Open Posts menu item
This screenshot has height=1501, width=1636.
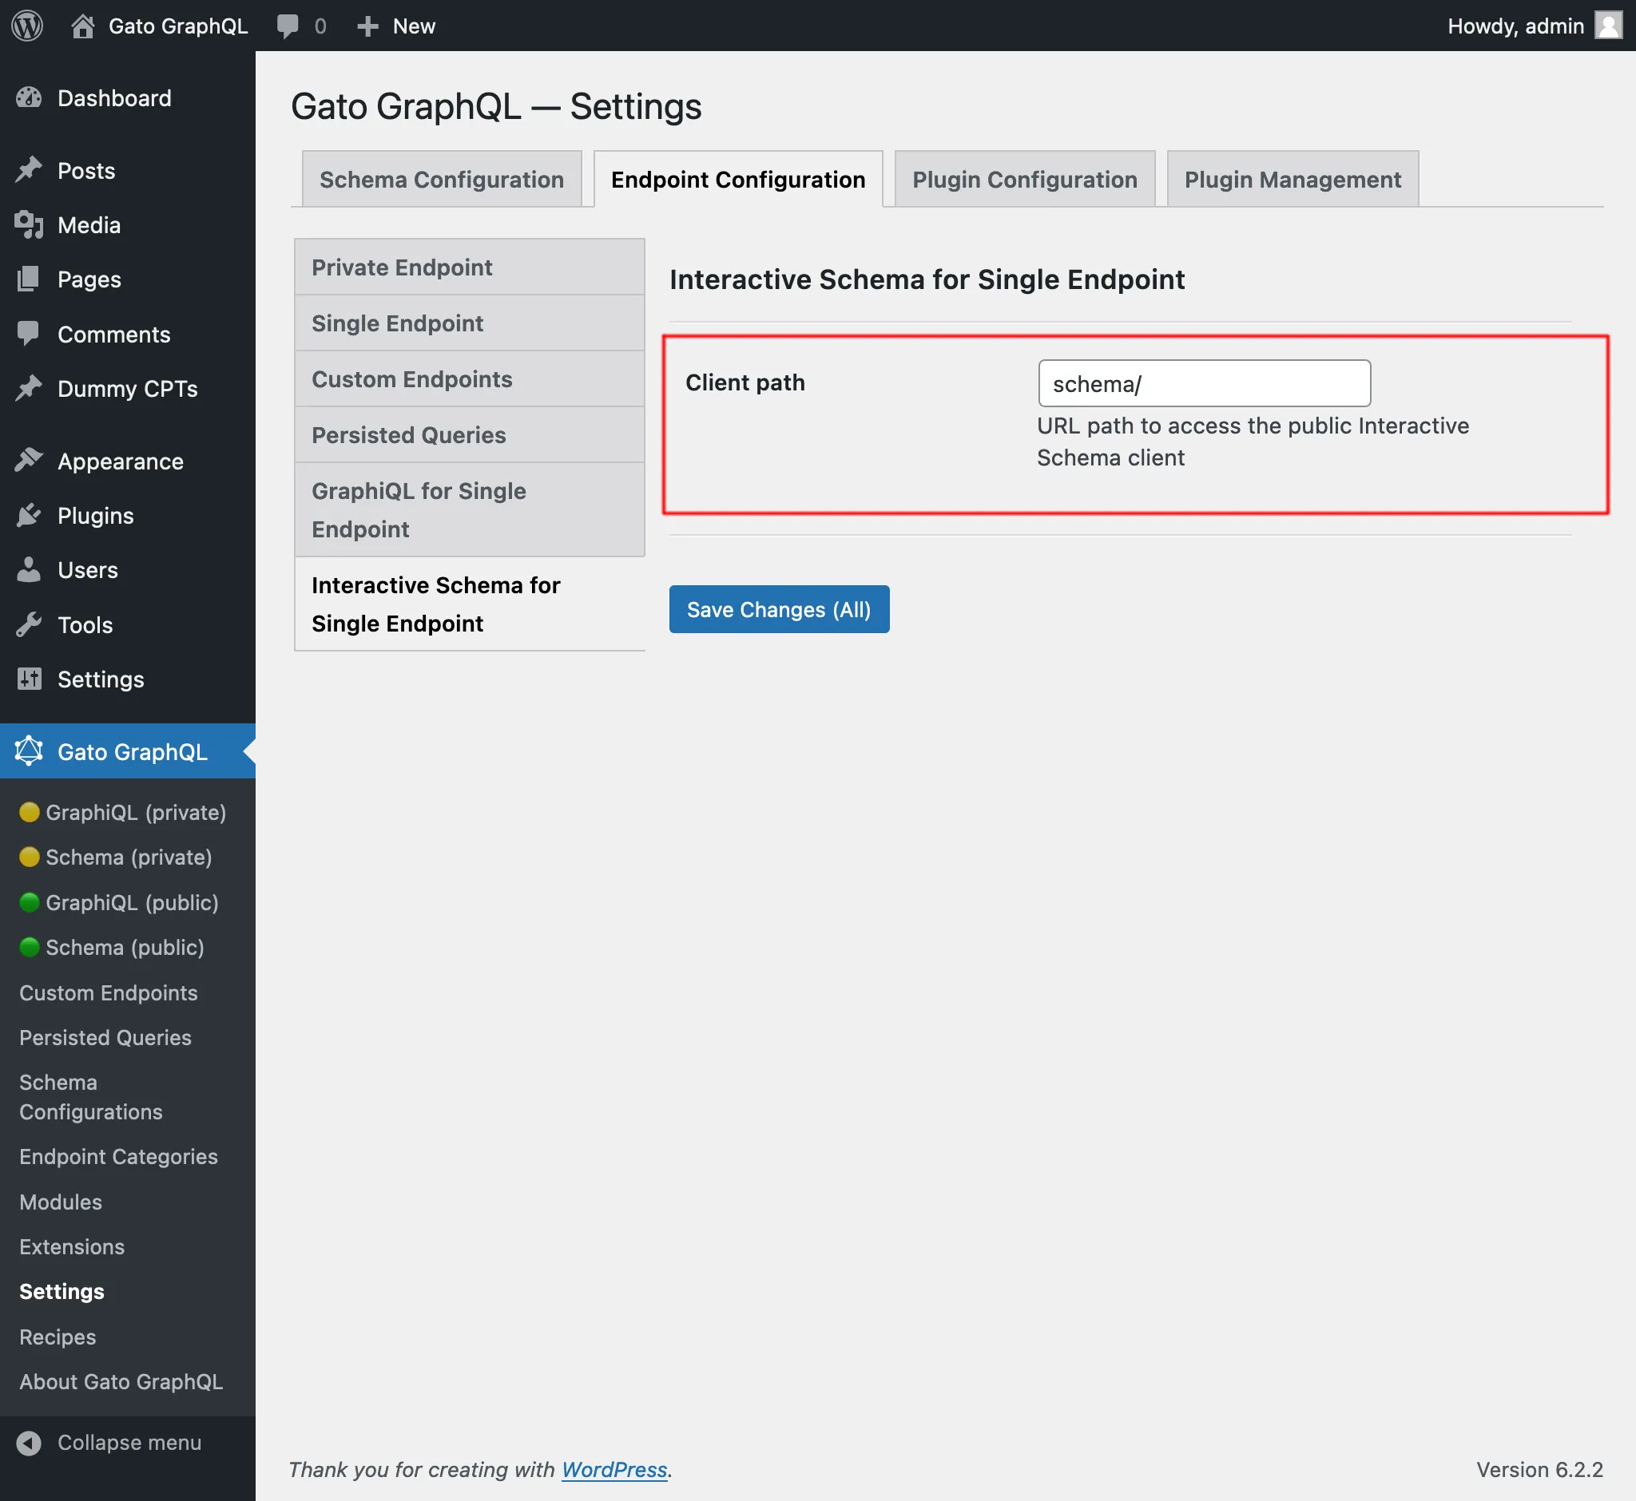86,171
